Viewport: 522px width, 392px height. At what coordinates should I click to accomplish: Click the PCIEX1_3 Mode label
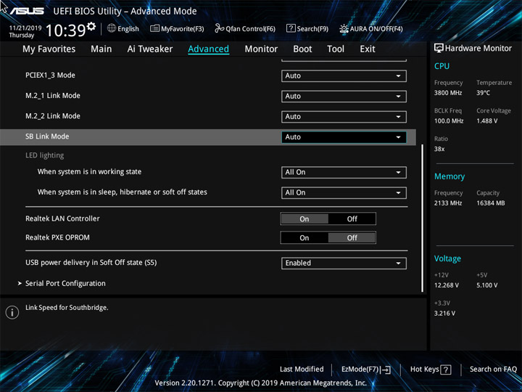[50, 75]
